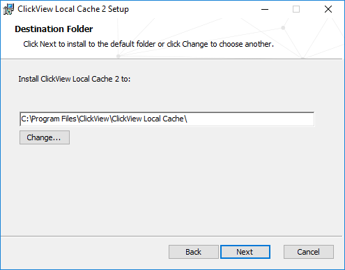
Task: Click the lower-left dot node in the banner graphic
Action: [x=118, y=56]
